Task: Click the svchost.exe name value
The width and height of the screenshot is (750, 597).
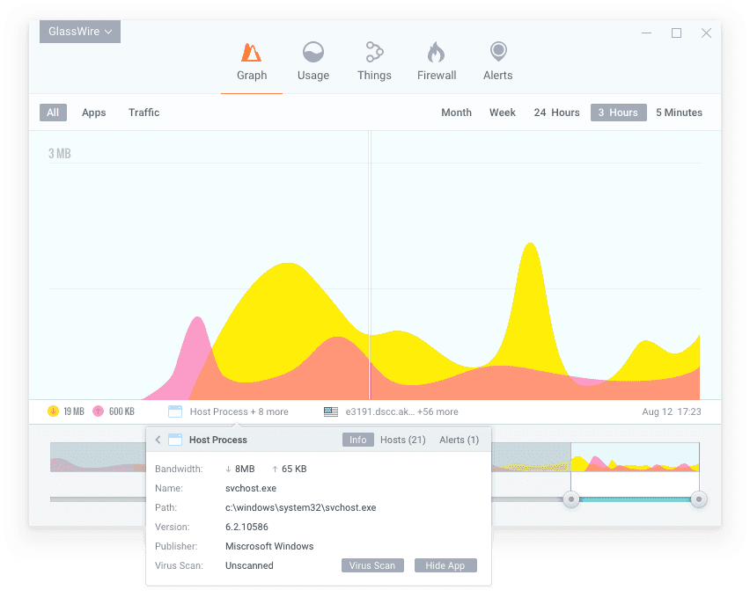Action: pyautogui.click(x=251, y=489)
